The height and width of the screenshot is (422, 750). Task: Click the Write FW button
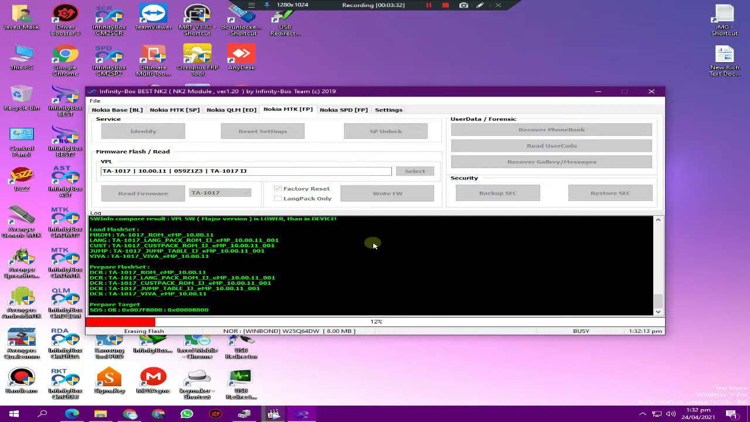pos(387,193)
